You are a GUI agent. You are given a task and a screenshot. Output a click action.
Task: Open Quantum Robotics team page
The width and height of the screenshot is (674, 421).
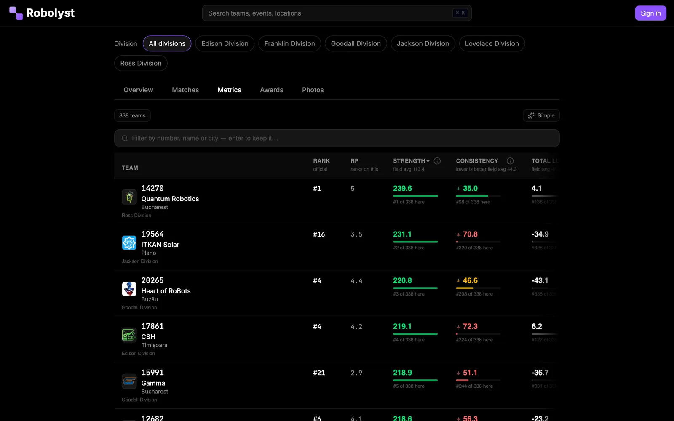point(170,199)
